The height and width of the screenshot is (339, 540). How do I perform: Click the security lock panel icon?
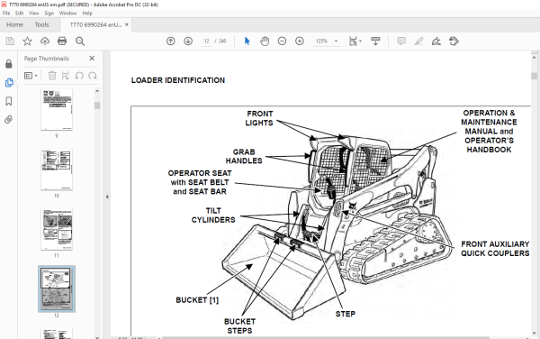[9, 64]
